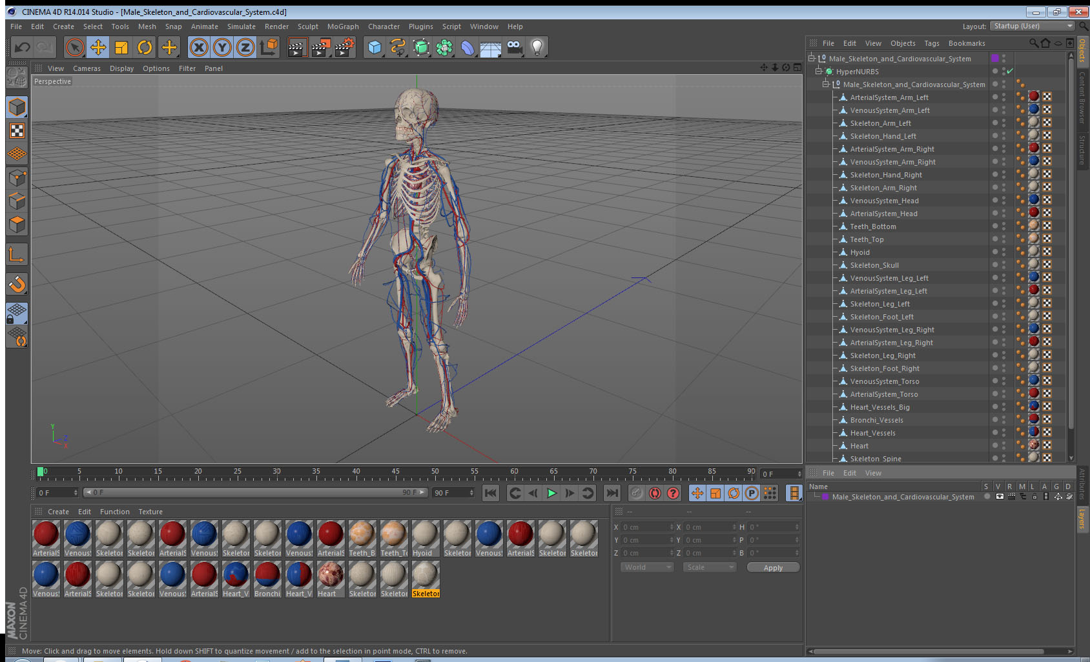The height and width of the screenshot is (662, 1090).
Task: Toggle autokeying button
Action: pyautogui.click(x=655, y=493)
